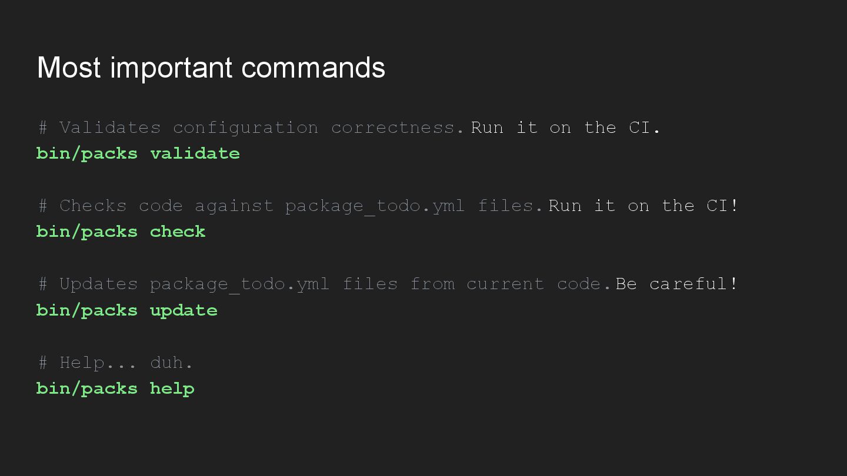Click the word 'validate' in green
This screenshot has width=847, height=476.
pos(195,153)
